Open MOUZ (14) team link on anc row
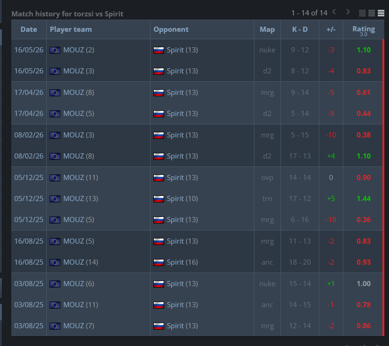The width and height of the screenshot is (389, 346). [80, 262]
